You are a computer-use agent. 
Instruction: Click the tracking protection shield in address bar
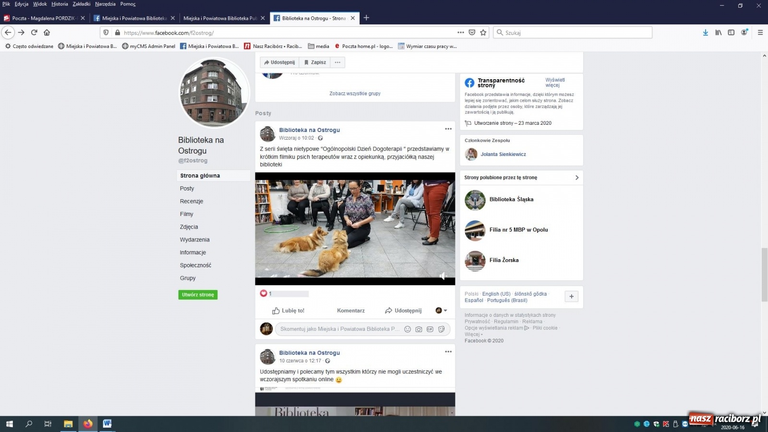[106, 32]
